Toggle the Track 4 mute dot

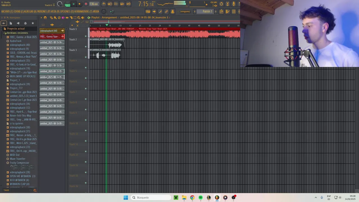point(86,68)
